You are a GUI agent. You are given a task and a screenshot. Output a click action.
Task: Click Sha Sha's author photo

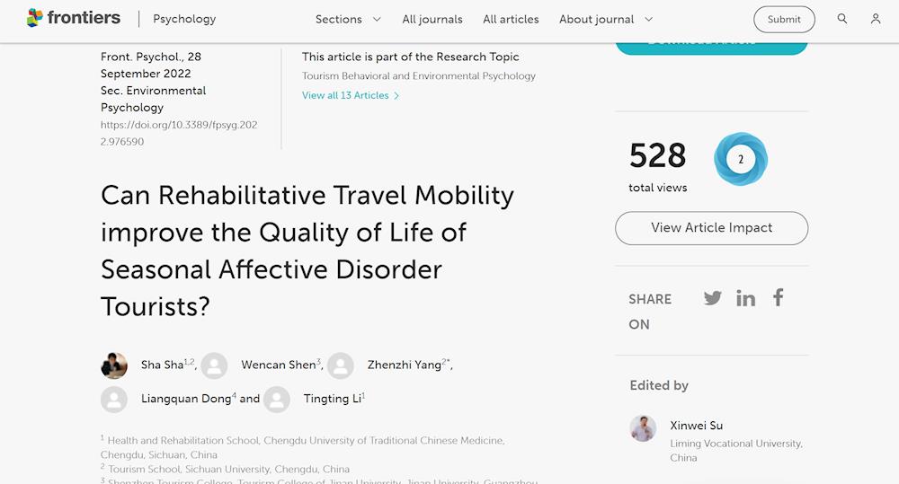[x=114, y=365]
